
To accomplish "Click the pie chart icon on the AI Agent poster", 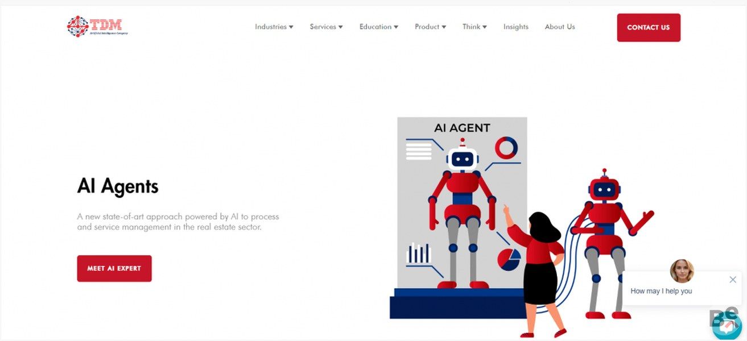I will tap(509, 259).
